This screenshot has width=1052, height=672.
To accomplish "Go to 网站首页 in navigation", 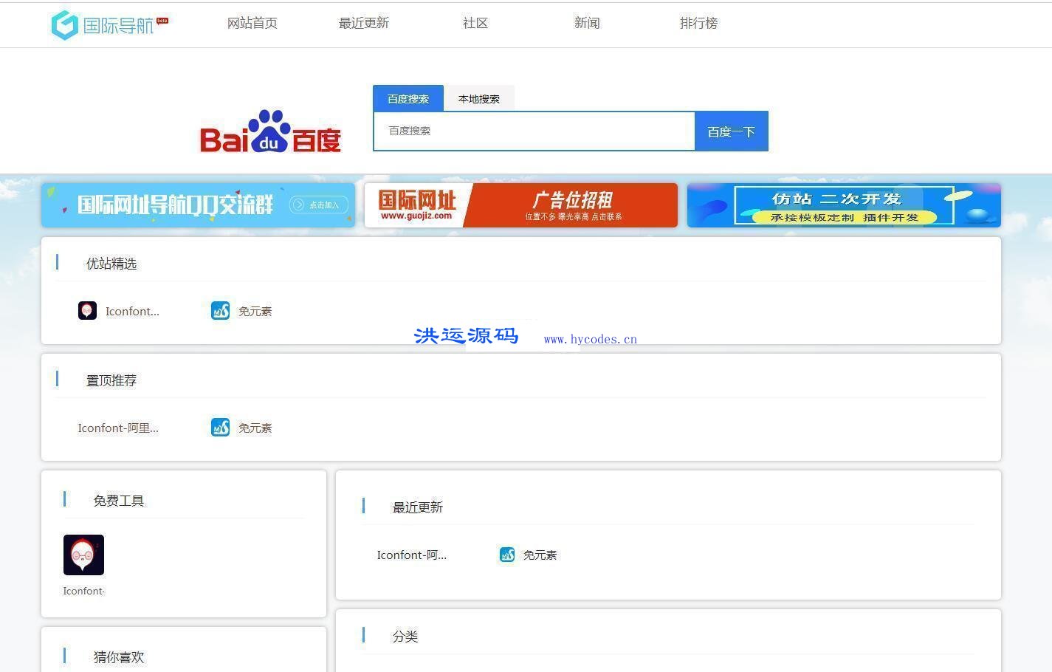I will pyautogui.click(x=252, y=23).
